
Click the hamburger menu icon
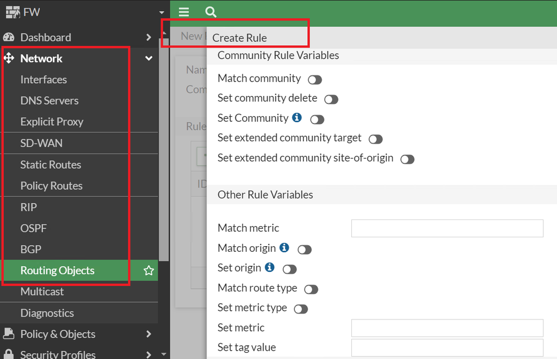(184, 12)
